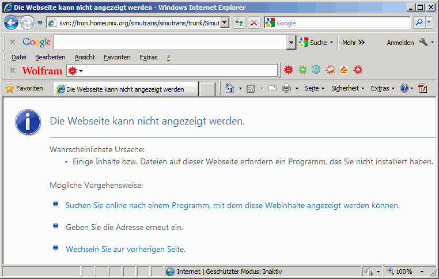Click the RSS feeds icon
The width and height of the screenshot is (439, 279).
pyautogui.click(x=251, y=89)
